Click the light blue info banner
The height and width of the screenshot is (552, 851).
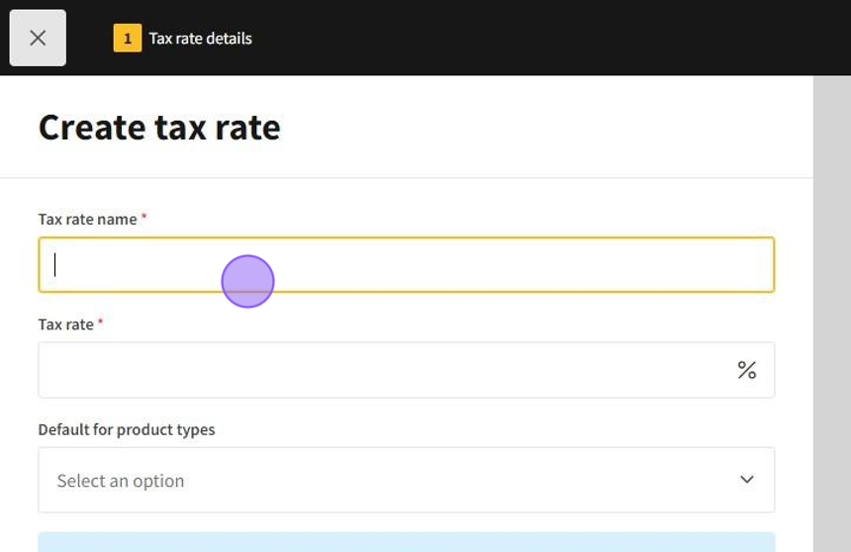(406, 542)
